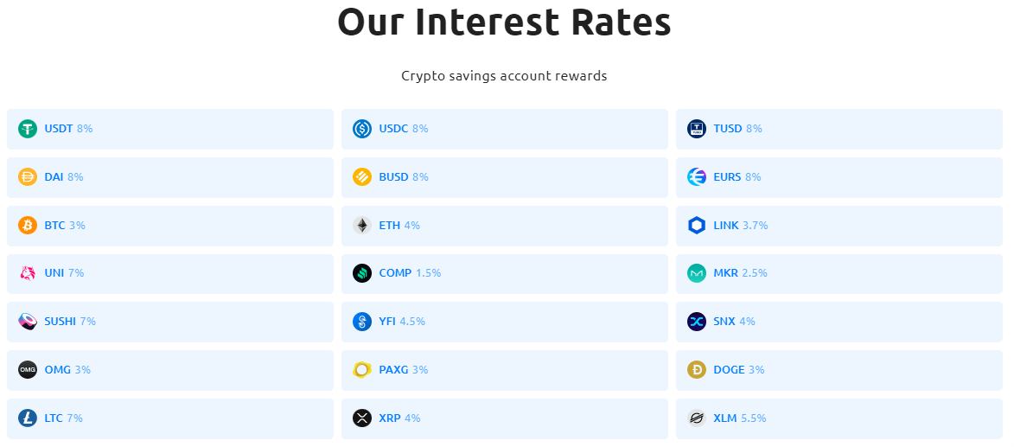Select the YFI 4.5% rate card
The height and width of the screenshot is (447, 1014).
pyautogui.click(x=504, y=322)
